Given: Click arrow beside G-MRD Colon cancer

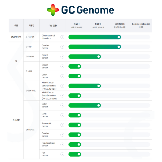Looking at the screenshot, I should (62, 76).
